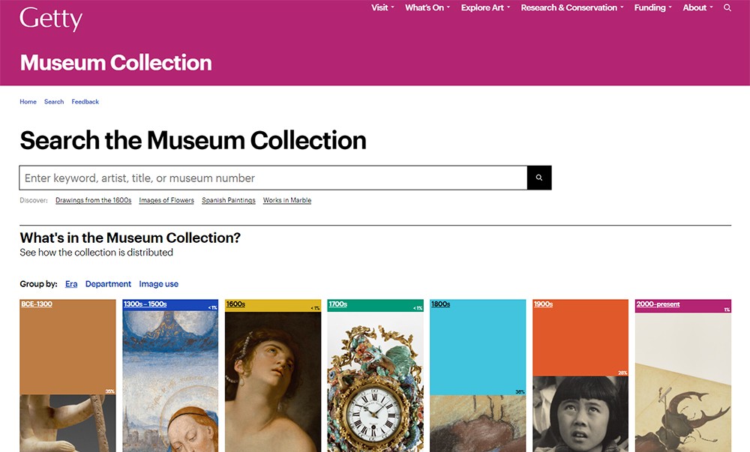Open the 1700s era label
The width and height of the screenshot is (750, 452).
pos(337,304)
